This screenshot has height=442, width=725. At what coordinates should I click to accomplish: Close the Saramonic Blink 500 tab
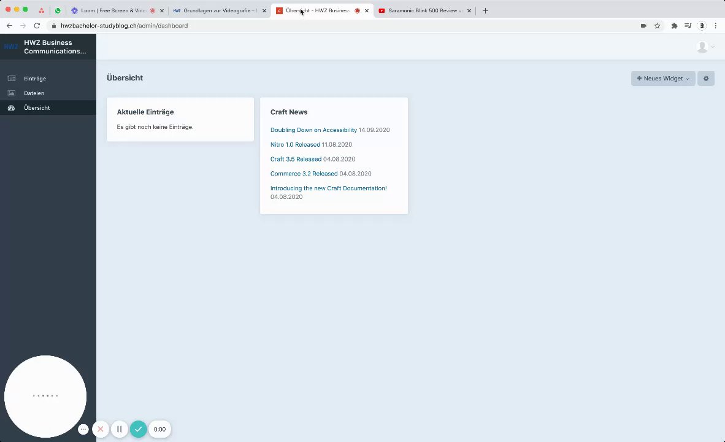coord(469,10)
